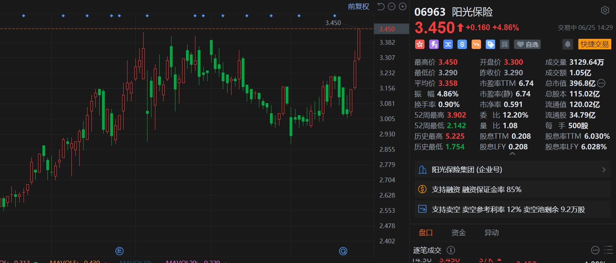
Task: Click the orange short-selling trend icon
Action: (476, 44)
